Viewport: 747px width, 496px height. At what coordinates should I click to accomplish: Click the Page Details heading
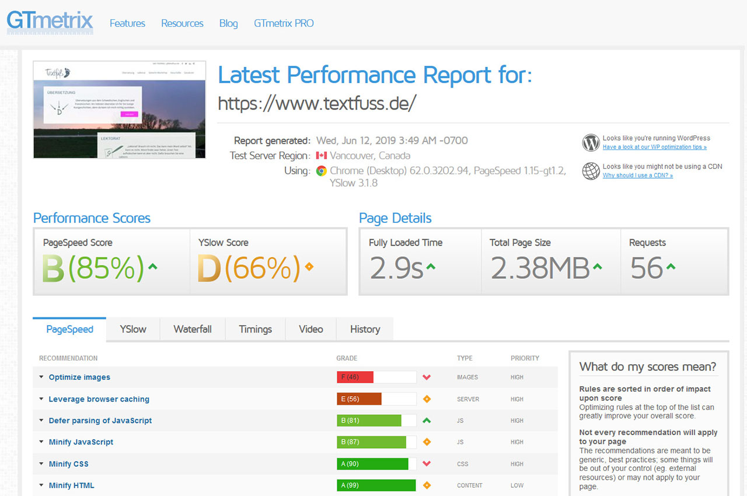(395, 218)
